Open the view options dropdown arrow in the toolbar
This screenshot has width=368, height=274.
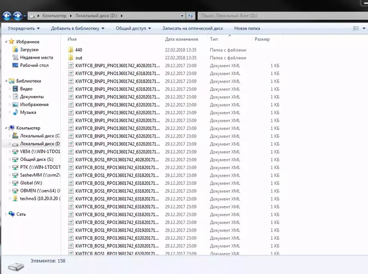coord(364,28)
